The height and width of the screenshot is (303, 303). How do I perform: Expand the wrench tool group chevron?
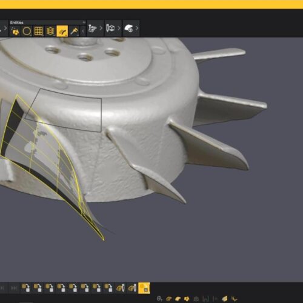point(101,28)
